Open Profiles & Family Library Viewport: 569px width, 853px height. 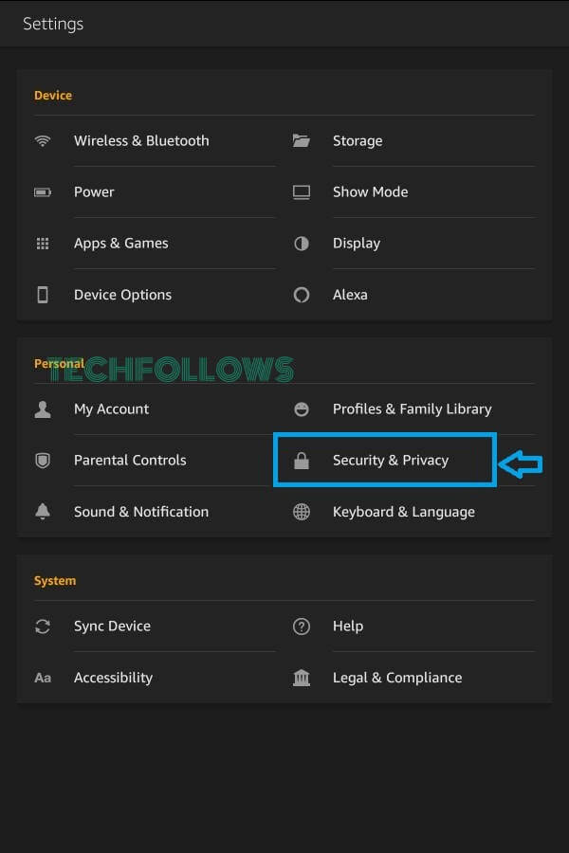(x=413, y=409)
